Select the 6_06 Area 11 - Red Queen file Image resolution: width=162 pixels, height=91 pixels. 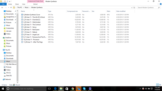click(31, 30)
